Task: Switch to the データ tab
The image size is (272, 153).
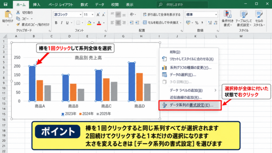Action: (99, 5)
